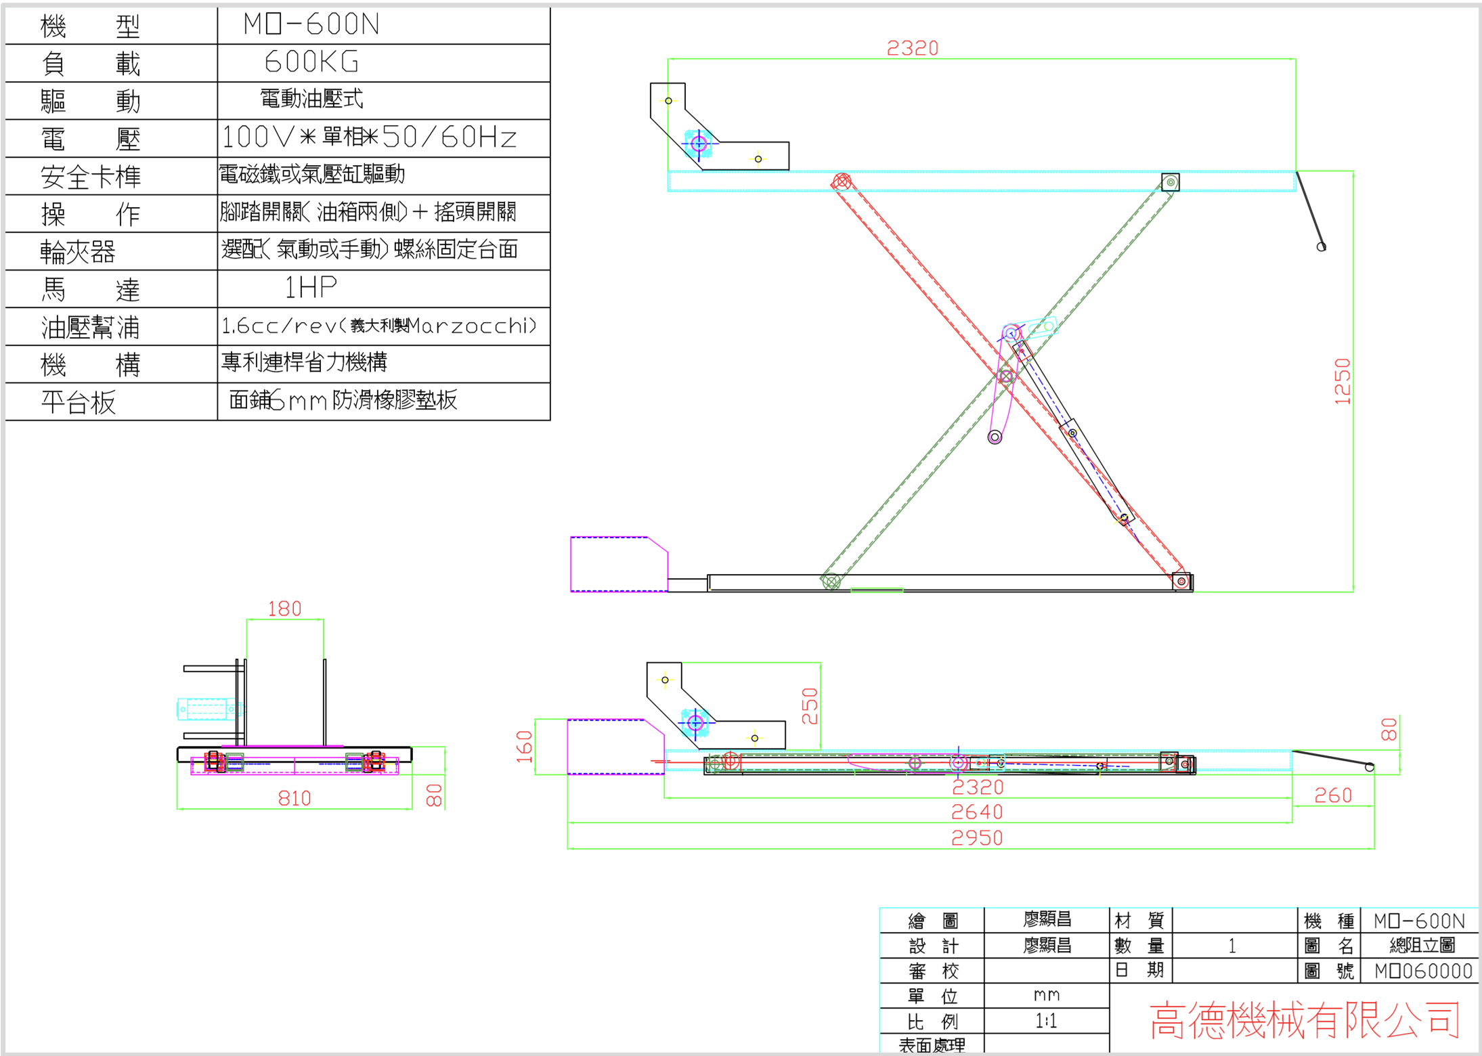Click the red company name 高德機械有限公司
Image resolution: width=1482 pixels, height=1056 pixels.
click(x=1305, y=1020)
